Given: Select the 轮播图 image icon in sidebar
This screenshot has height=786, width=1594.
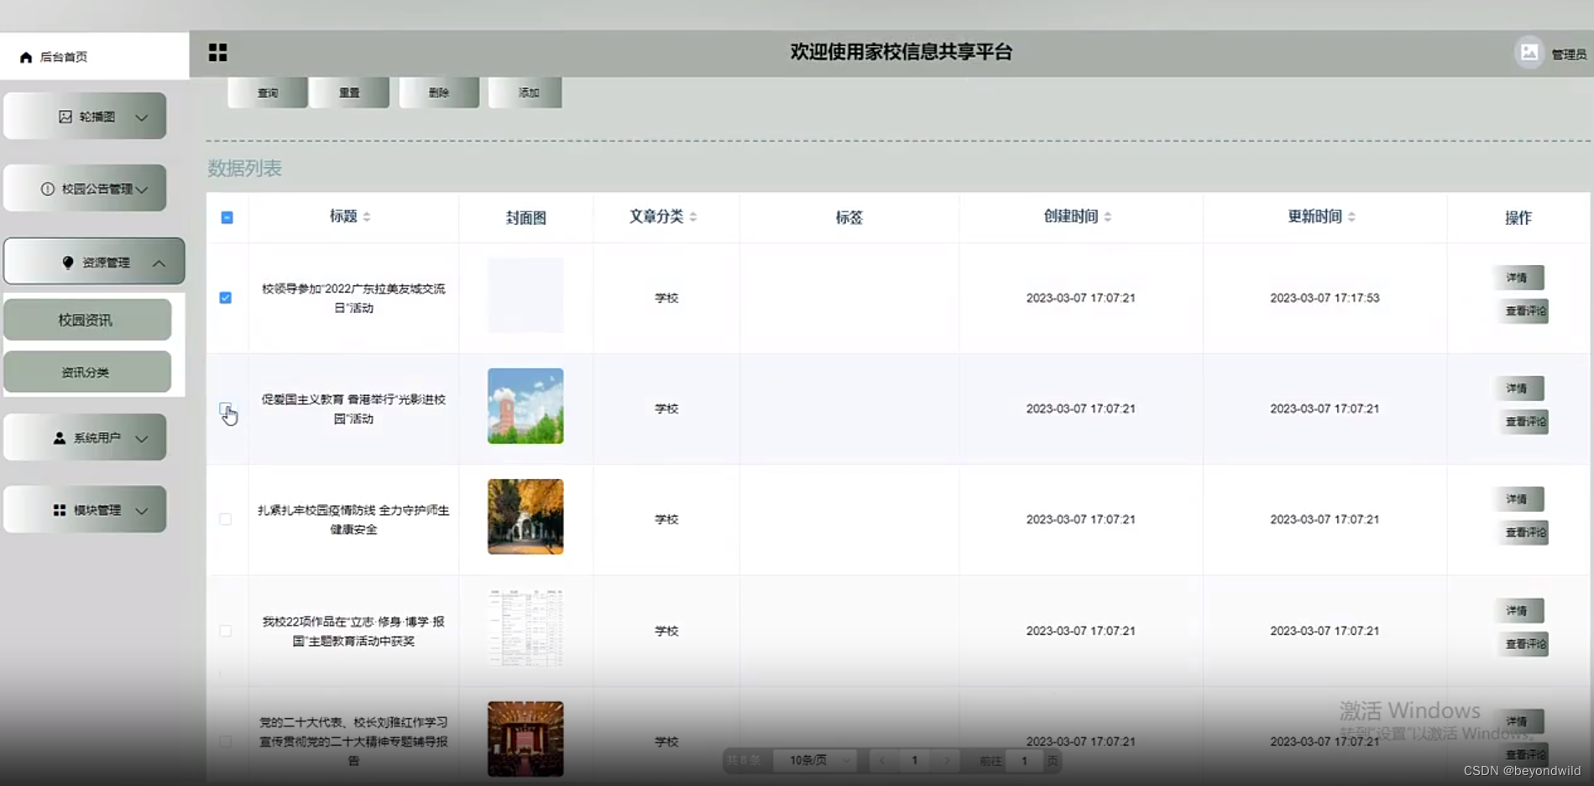Looking at the screenshot, I should pyautogui.click(x=66, y=116).
